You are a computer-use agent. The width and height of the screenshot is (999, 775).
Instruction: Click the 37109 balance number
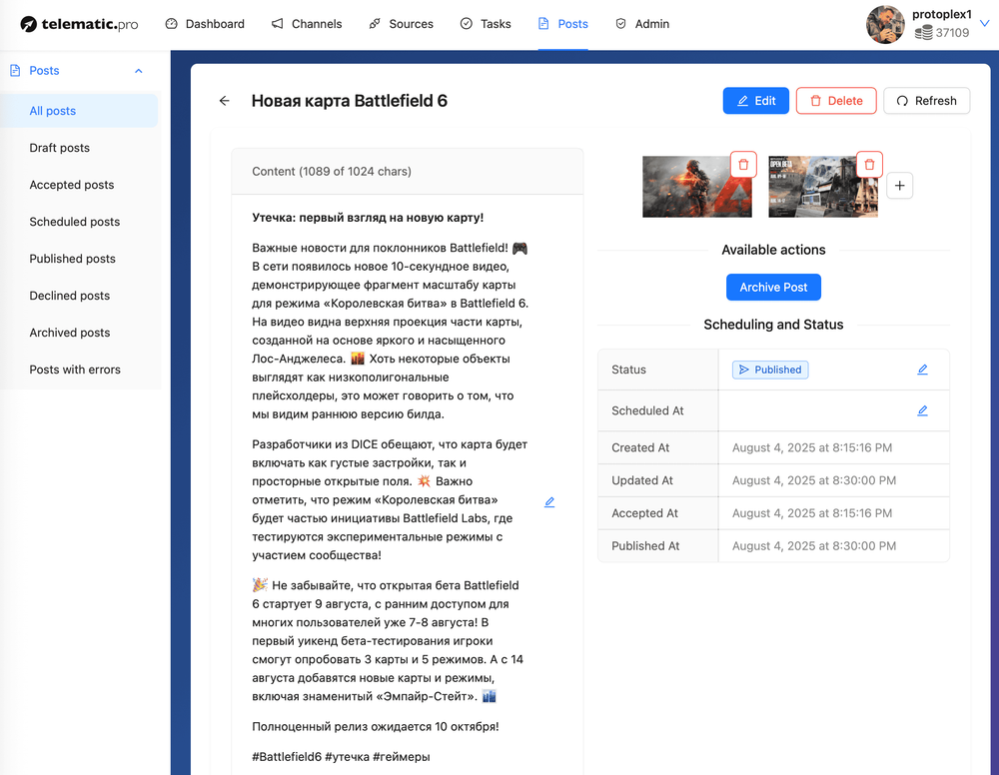click(952, 33)
